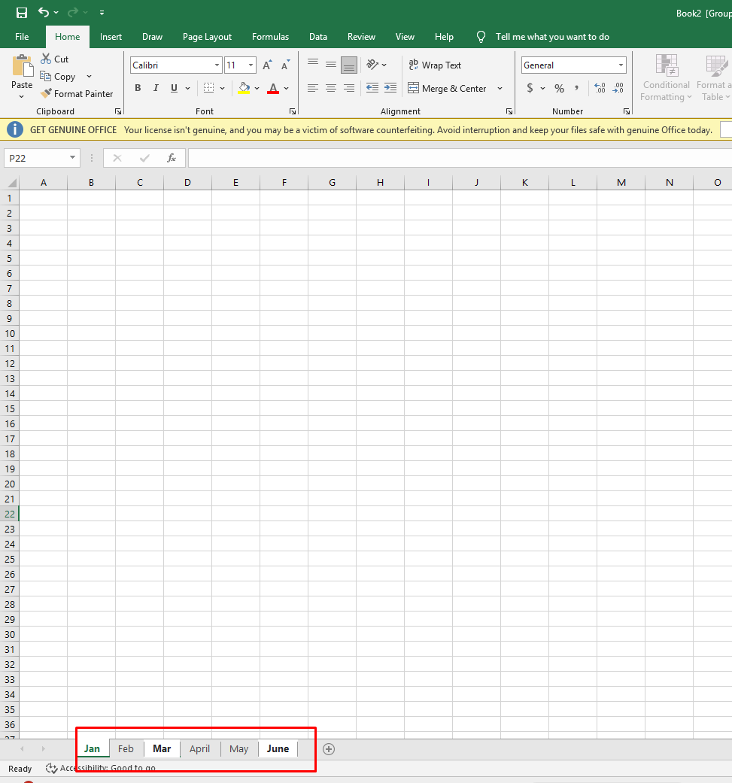
Task: Click the Cut button
Action: [55, 59]
